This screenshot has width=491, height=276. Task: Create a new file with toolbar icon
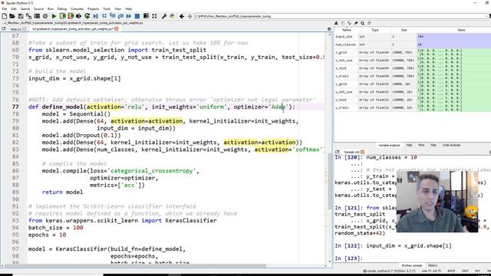click(x=4, y=16)
